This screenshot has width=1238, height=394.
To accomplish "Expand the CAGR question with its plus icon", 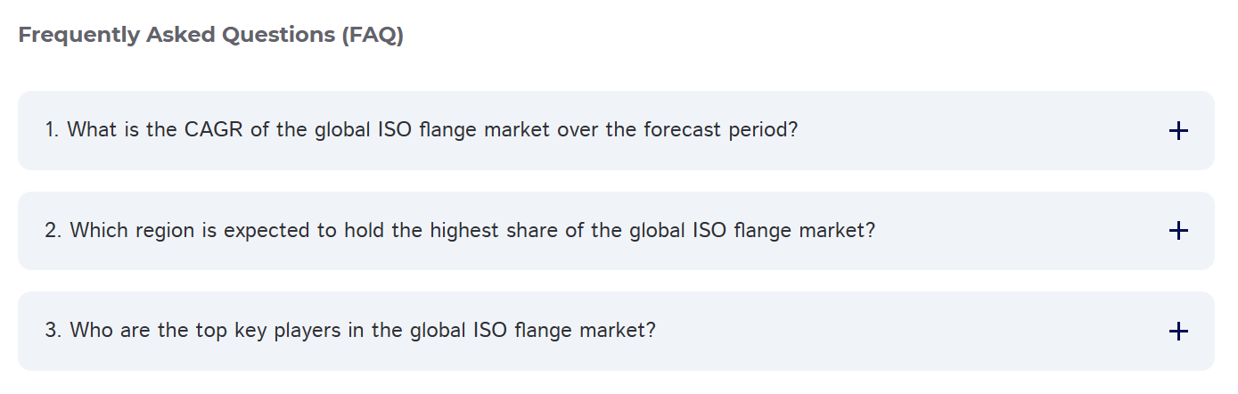I will [1177, 131].
